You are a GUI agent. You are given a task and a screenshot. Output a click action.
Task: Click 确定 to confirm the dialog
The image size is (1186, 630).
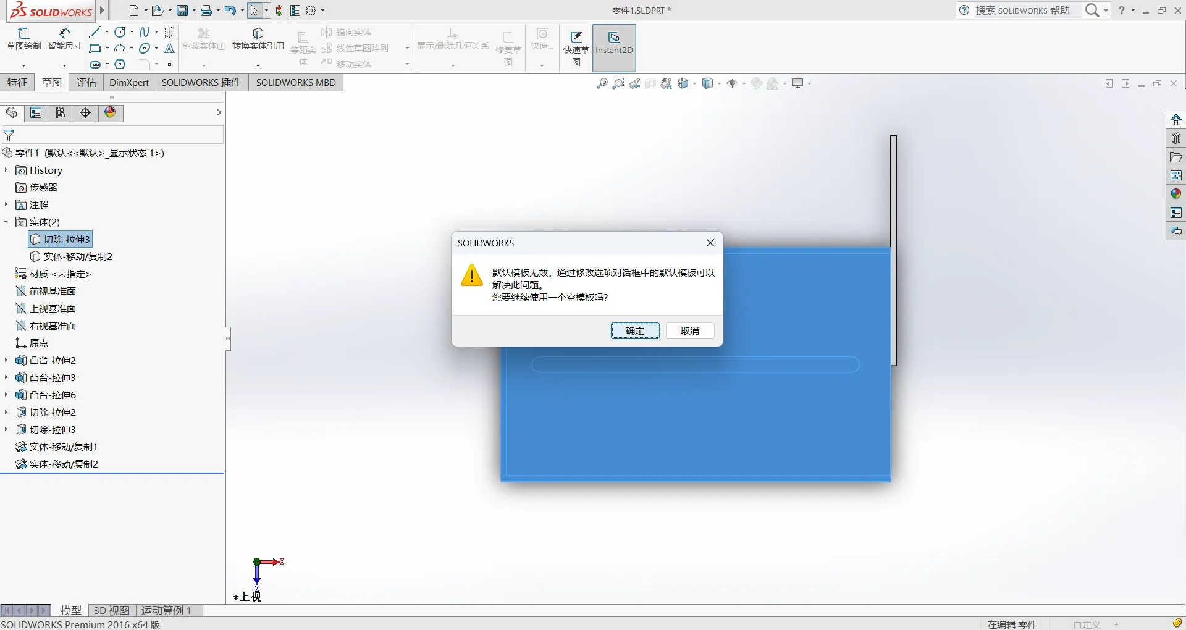[635, 331]
